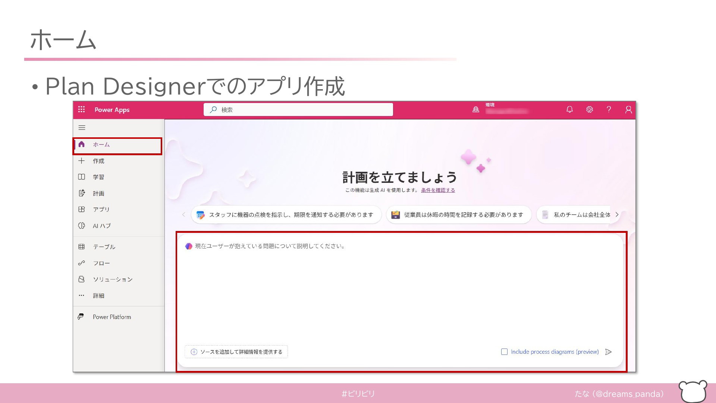Click calendar icon on equipment inspection suggestion
The width and height of the screenshot is (716, 403).
[200, 215]
